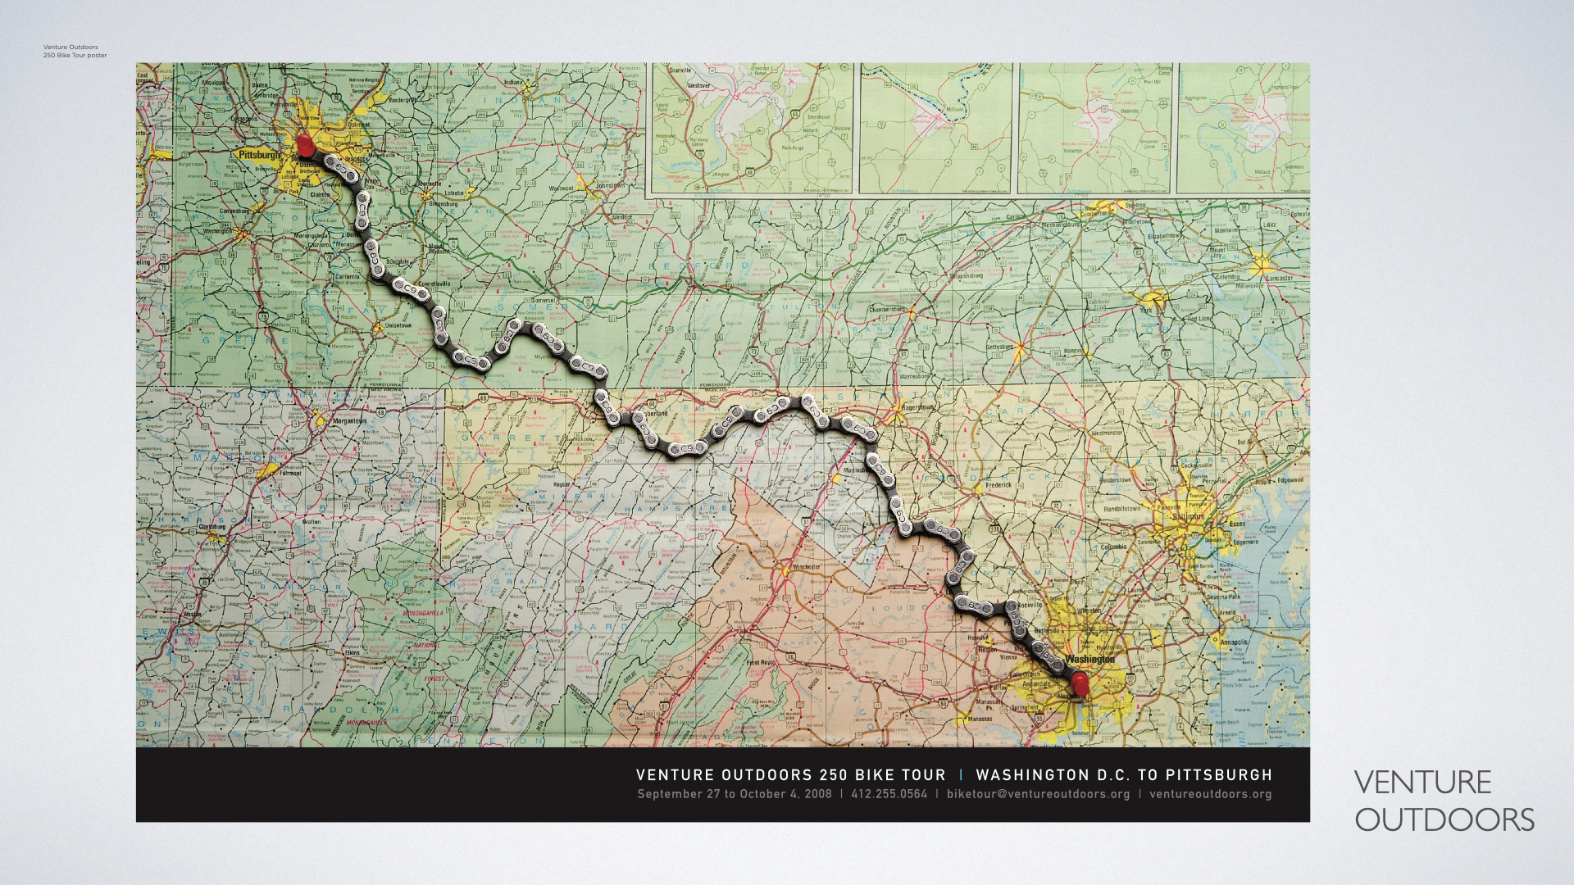Image resolution: width=1574 pixels, height=885 pixels.
Task: Click the Venture Outdoors logo text
Action: pyautogui.click(x=1444, y=801)
